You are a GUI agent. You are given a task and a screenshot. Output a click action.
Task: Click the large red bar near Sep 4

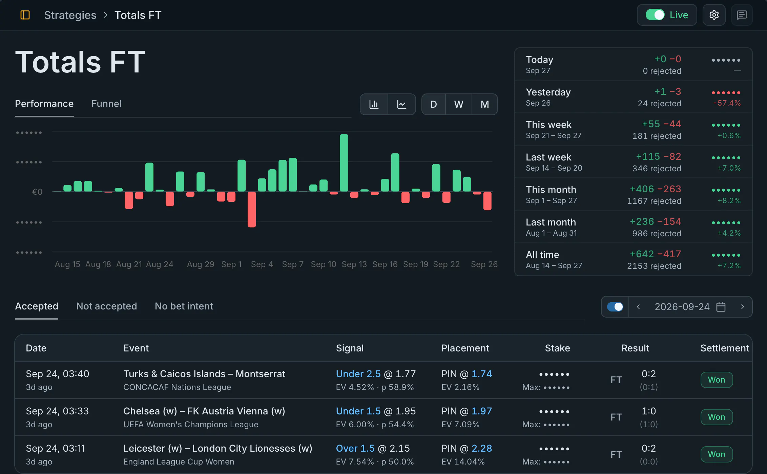[x=252, y=209]
